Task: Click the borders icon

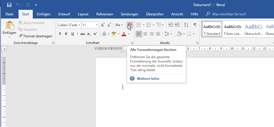Action: [x=189, y=34]
